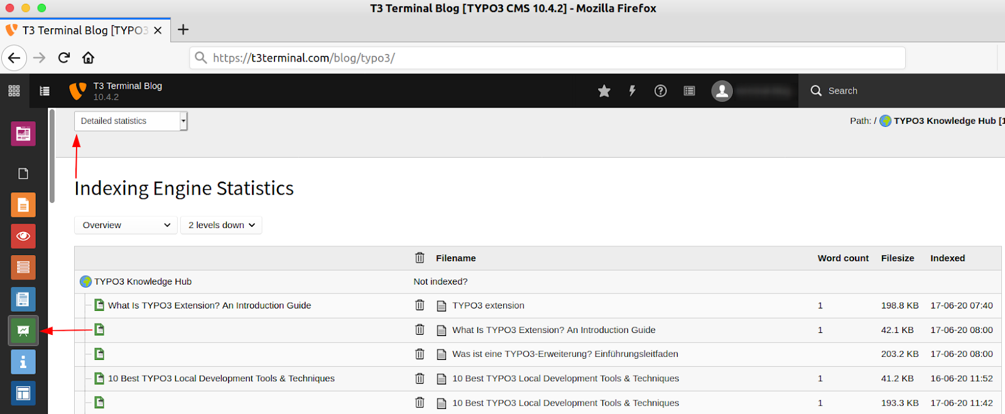
Task: Delete index for 41.2 KB Local Development row
Action: (x=420, y=378)
